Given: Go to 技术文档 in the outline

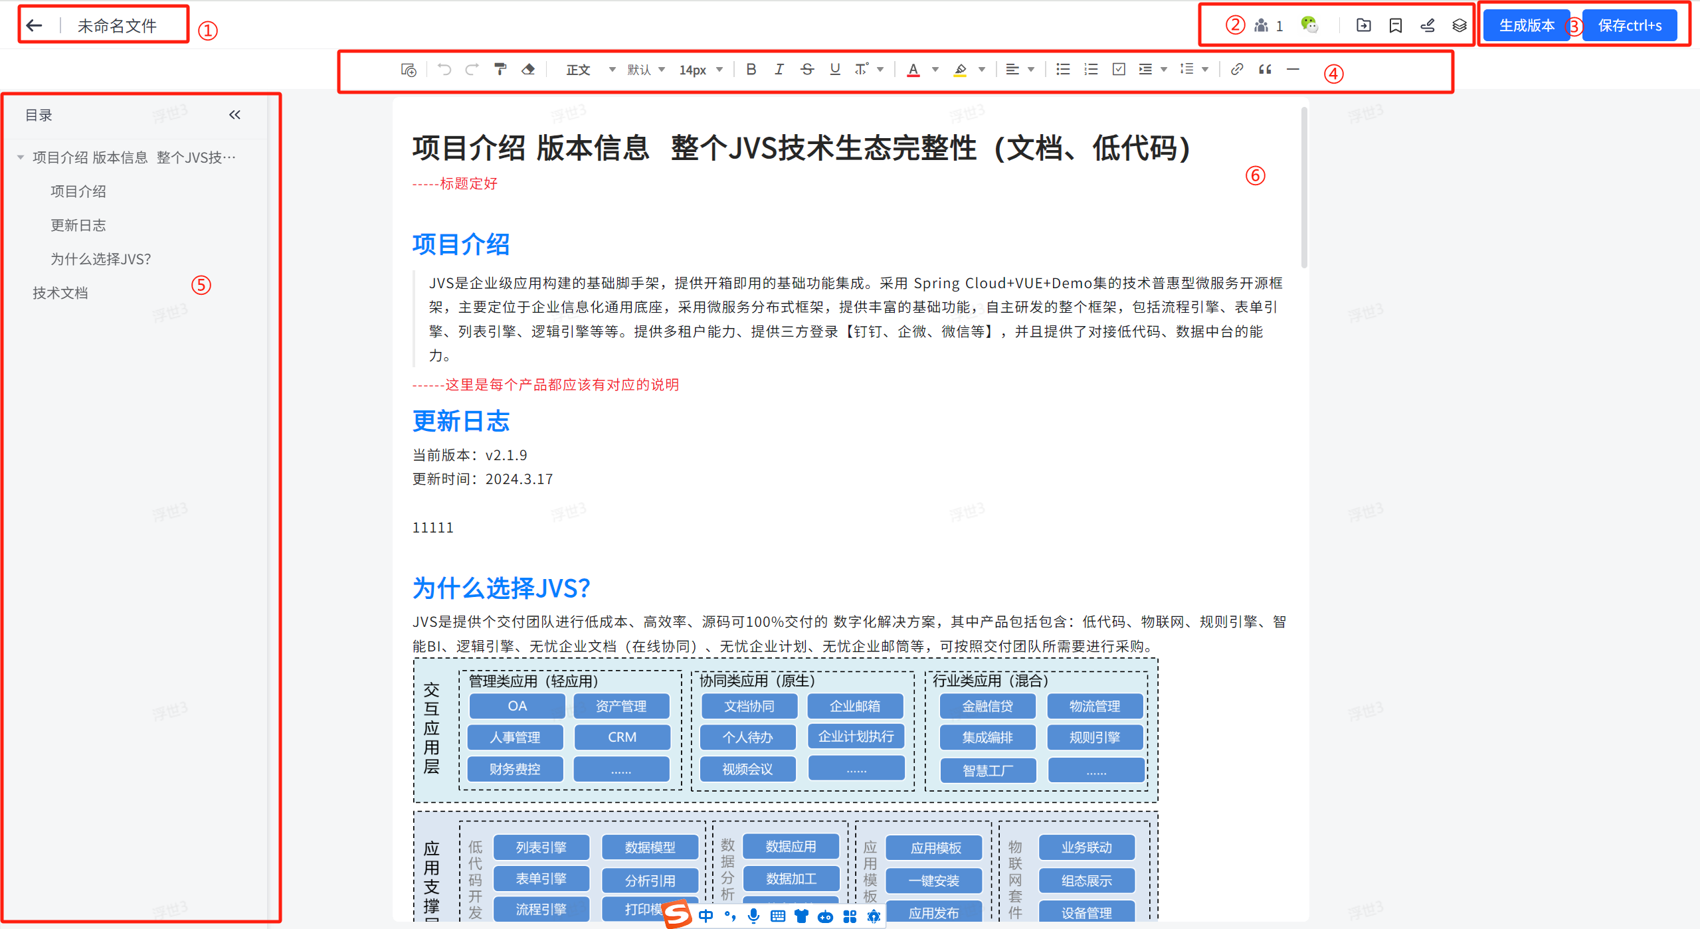Looking at the screenshot, I should point(60,293).
